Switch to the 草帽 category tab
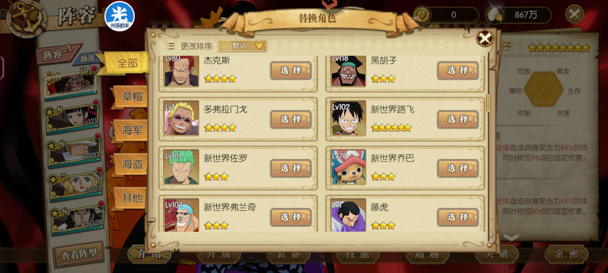This screenshot has height=273, width=608. 131,97
